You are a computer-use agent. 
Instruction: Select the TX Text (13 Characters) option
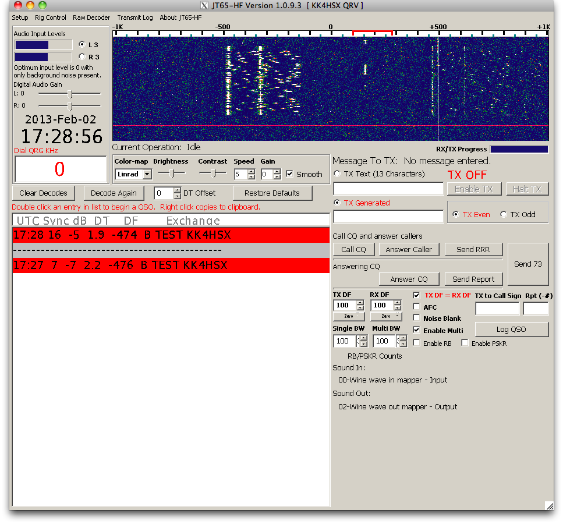click(337, 174)
